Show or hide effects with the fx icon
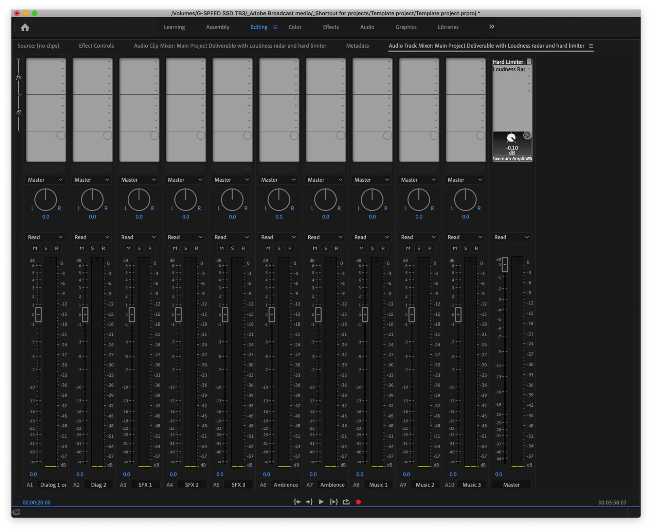 (19, 77)
